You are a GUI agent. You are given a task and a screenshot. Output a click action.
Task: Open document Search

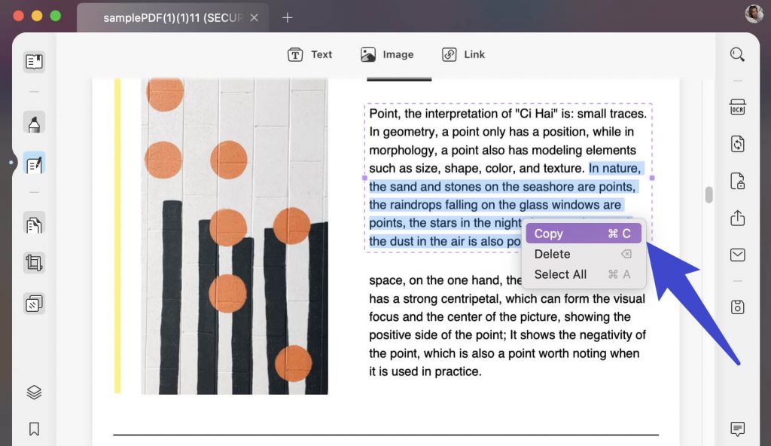[736, 54]
